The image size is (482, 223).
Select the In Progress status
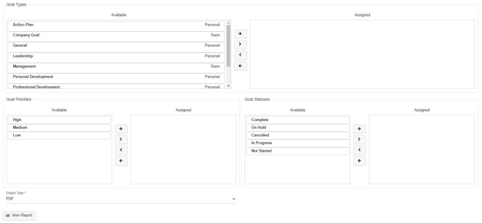tap(297, 143)
